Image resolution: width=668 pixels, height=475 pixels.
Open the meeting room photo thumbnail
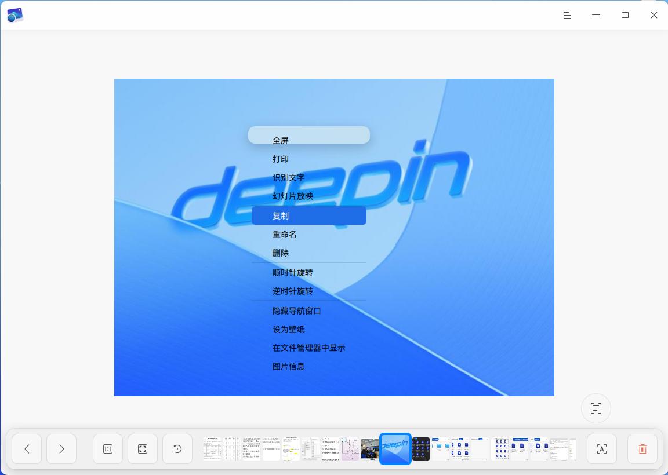point(370,449)
